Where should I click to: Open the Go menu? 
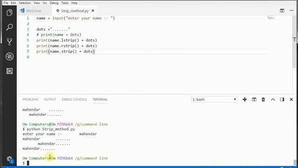click(45, 3)
